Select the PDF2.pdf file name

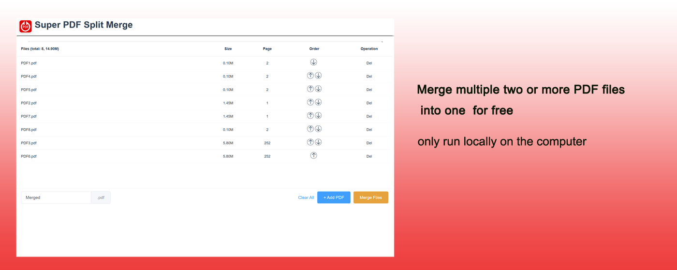pos(29,103)
